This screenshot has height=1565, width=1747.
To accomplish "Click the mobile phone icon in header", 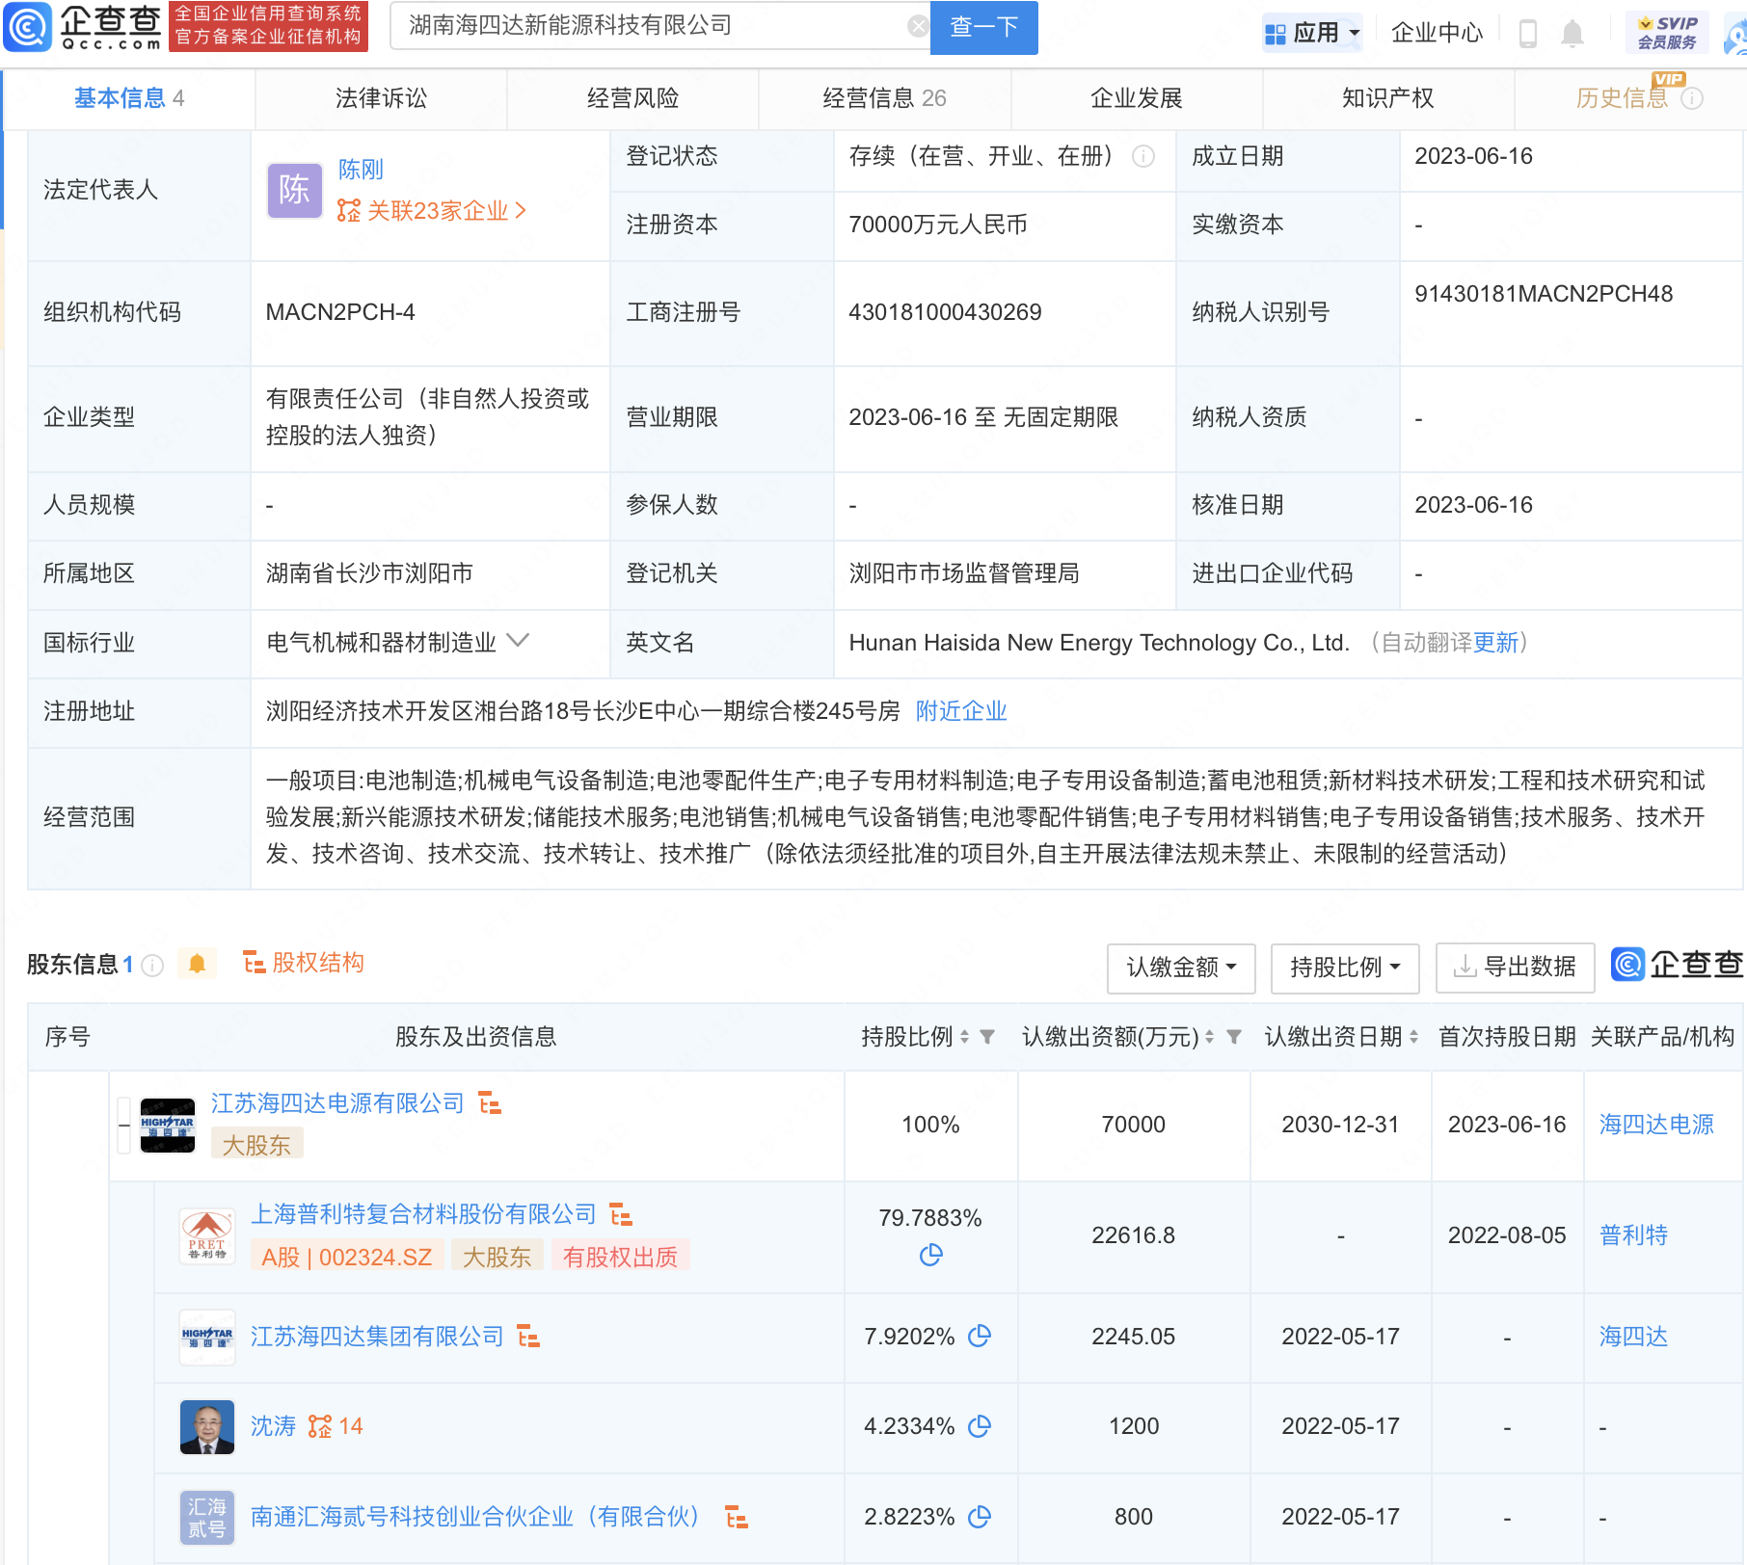I will (1527, 34).
